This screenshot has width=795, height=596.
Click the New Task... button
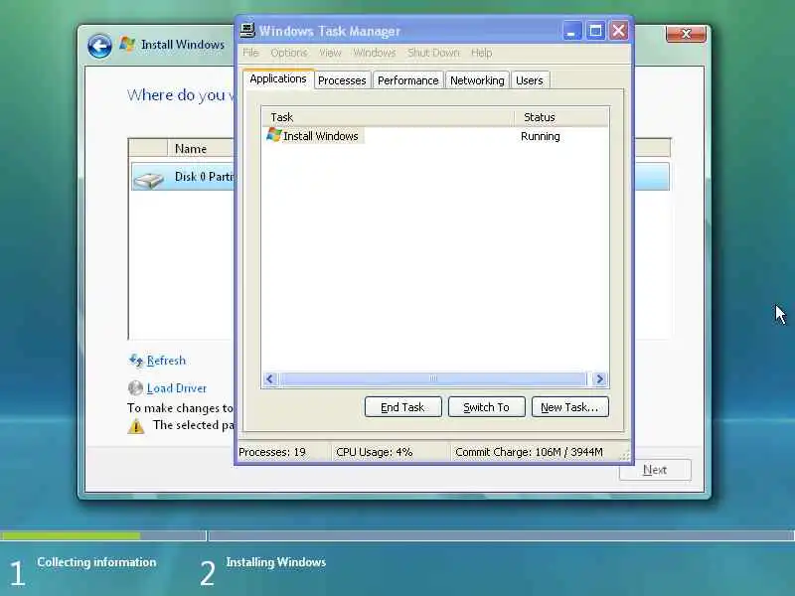(x=569, y=407)
